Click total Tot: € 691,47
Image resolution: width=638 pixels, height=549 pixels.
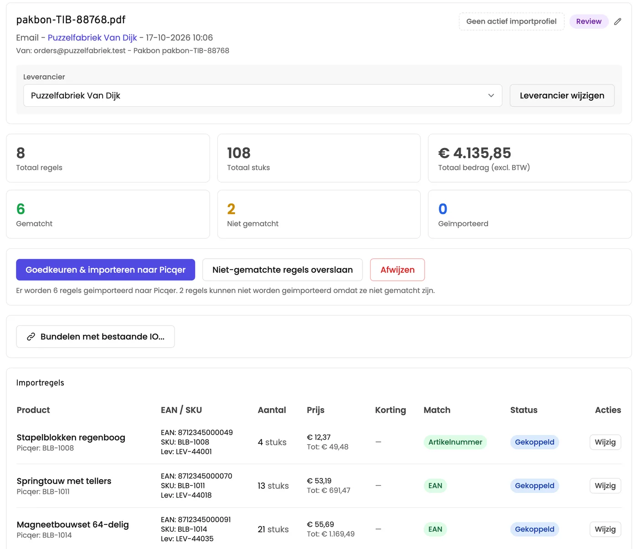click(329, 491)
